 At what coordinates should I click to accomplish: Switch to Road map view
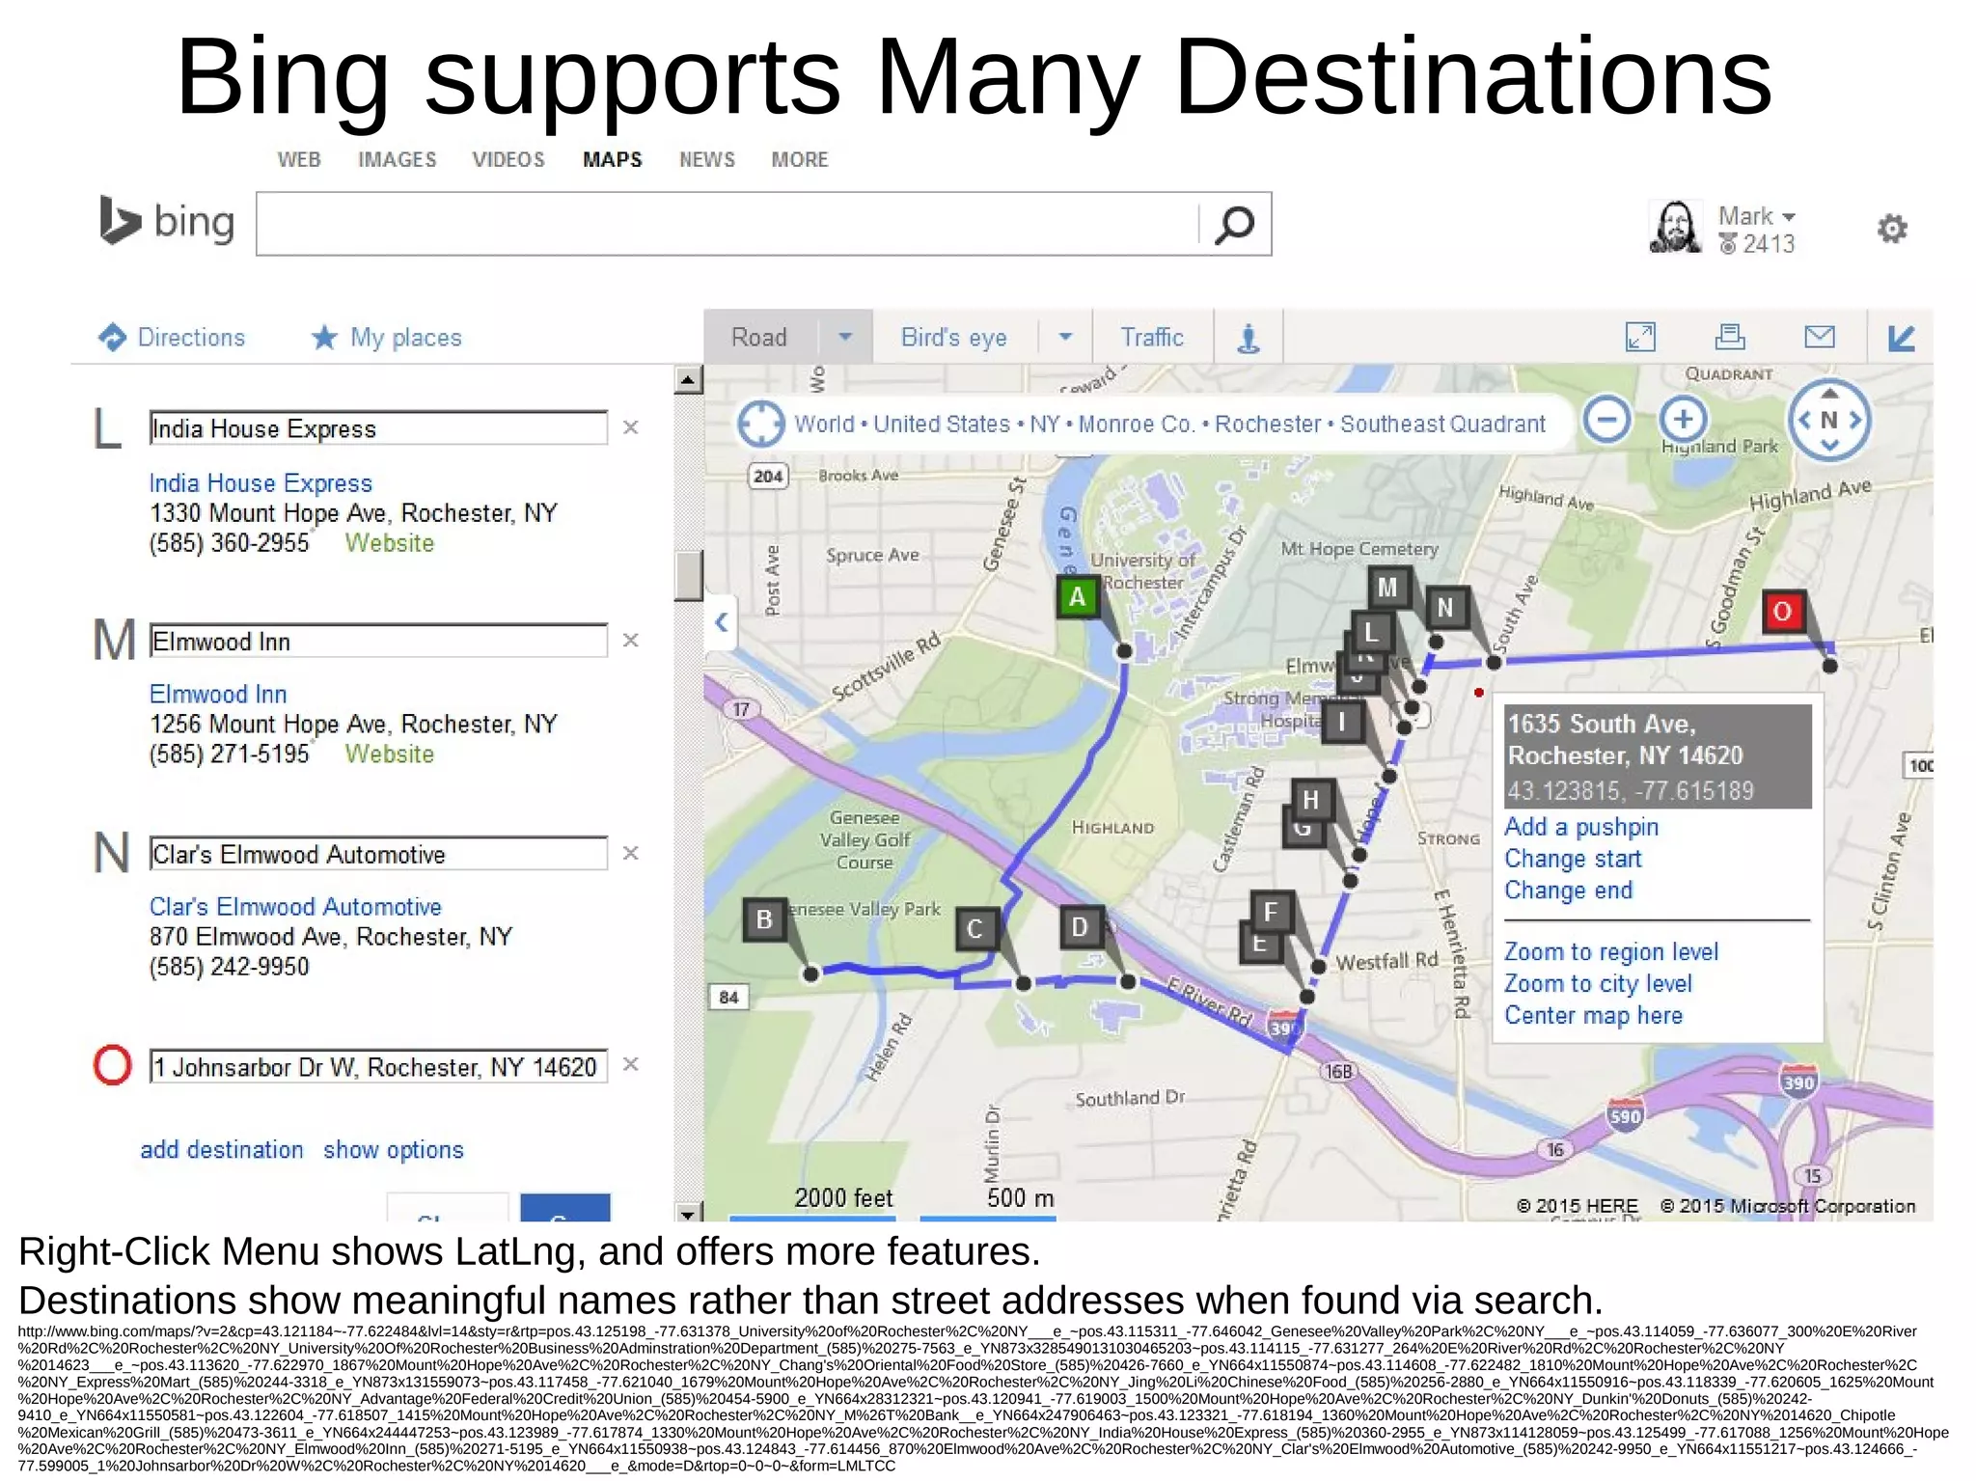[760, 337]
